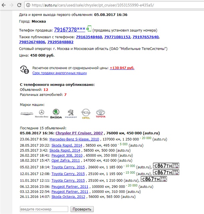Click the browser back arrow

click(4, 5)
